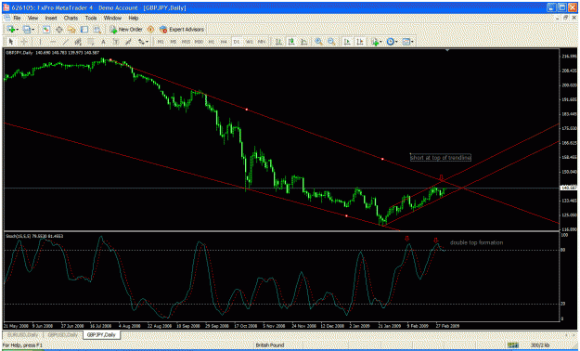Select the 'double top formation' label

pos(476,243)
